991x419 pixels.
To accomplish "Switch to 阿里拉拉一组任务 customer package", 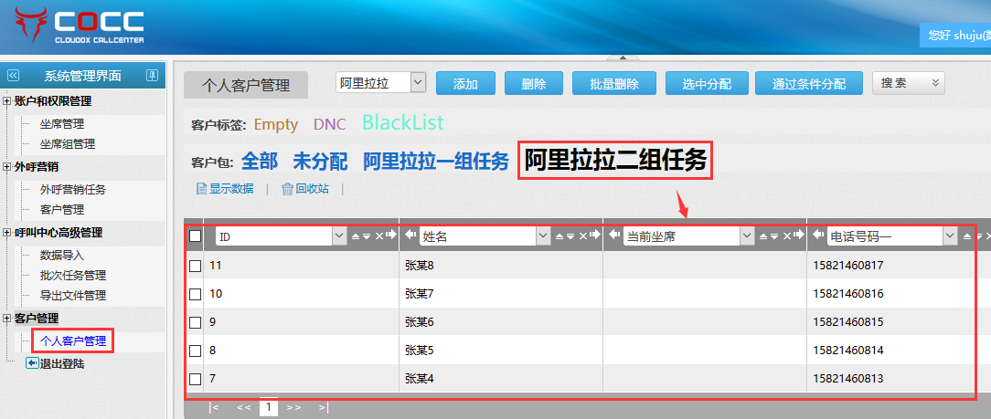I will coord(435,162).
